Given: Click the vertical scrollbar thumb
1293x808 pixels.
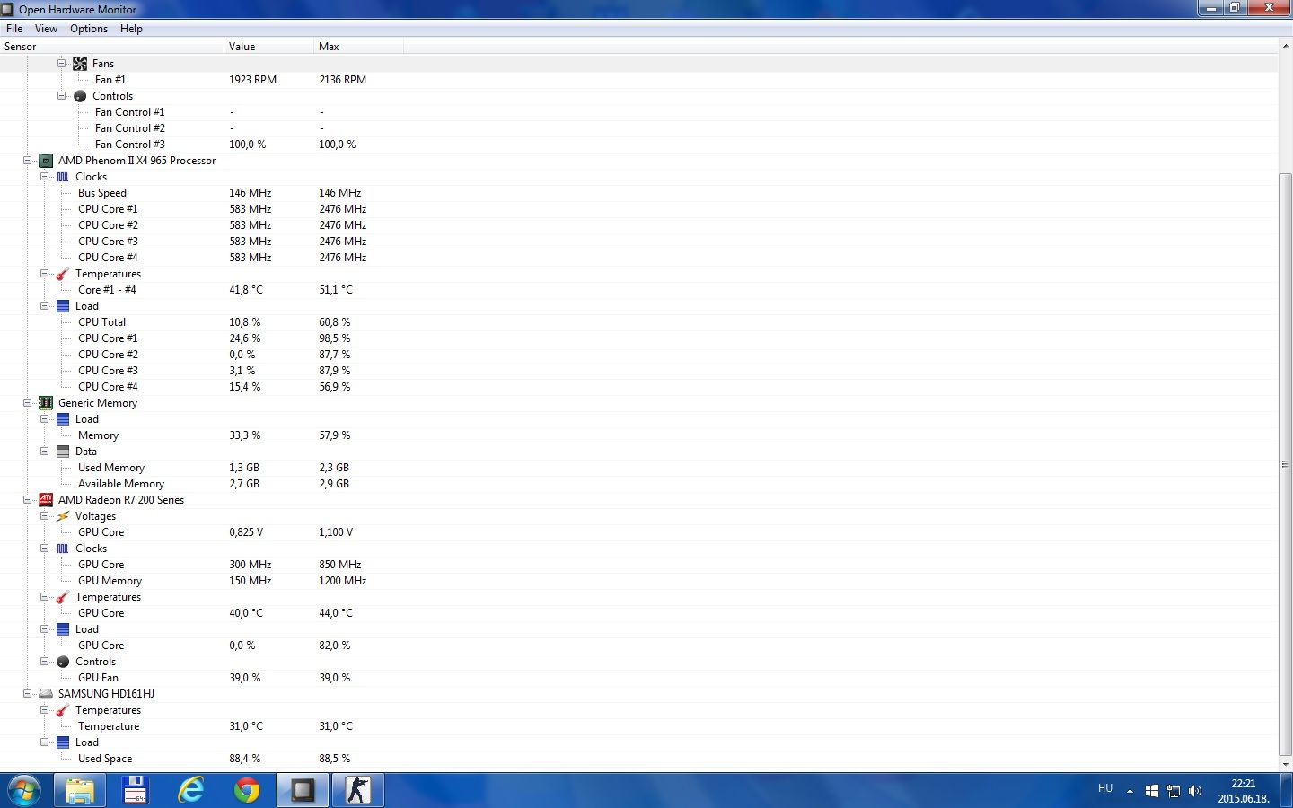Looking at the screenshot, I should [1285, 464].
